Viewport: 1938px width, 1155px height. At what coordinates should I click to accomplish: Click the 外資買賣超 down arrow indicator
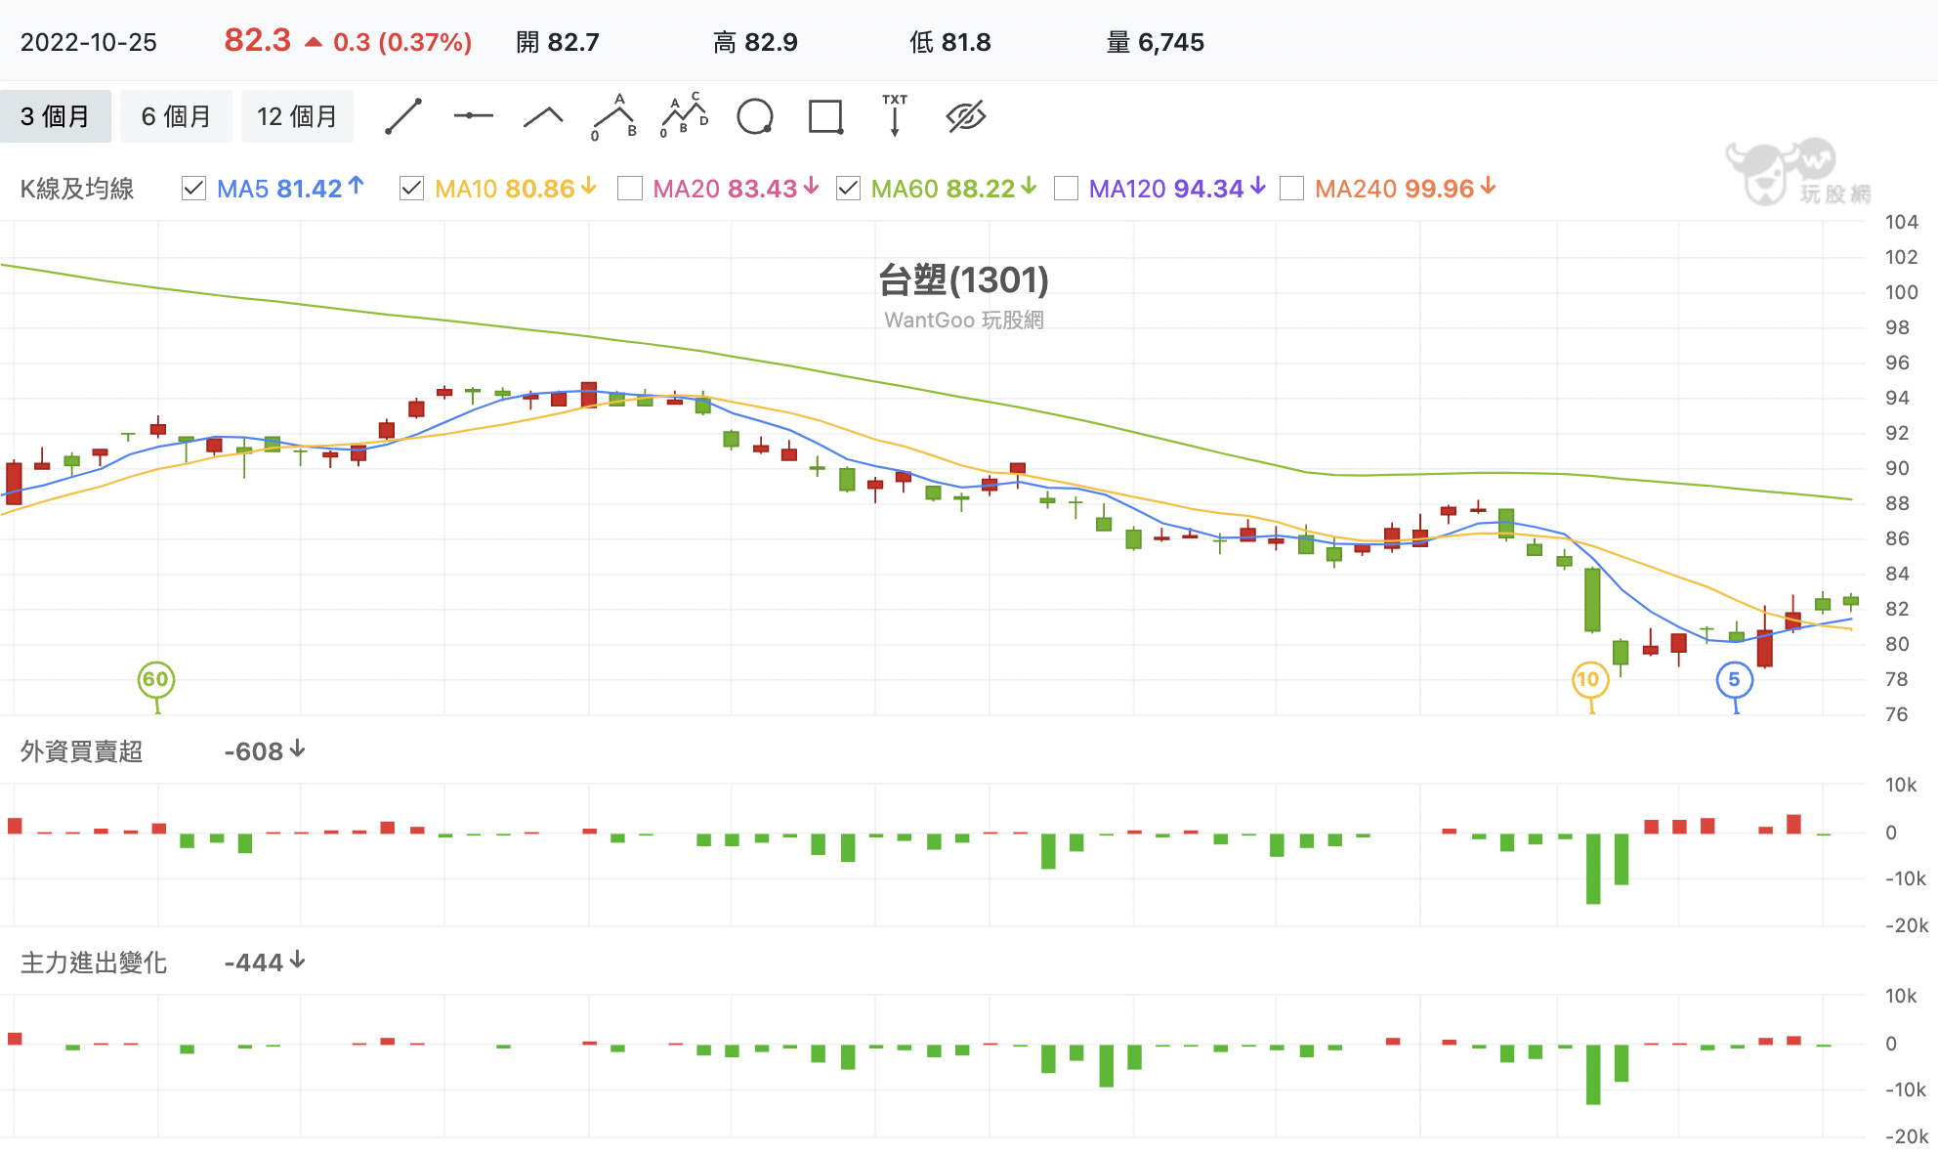point(300,750)
